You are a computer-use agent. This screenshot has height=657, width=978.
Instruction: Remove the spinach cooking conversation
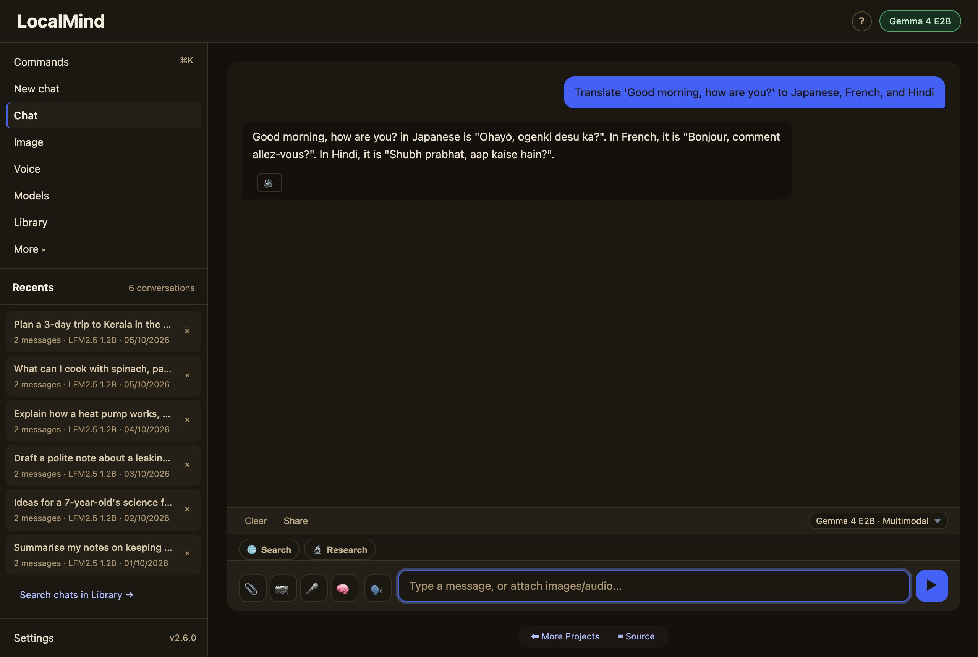(187, 375)
